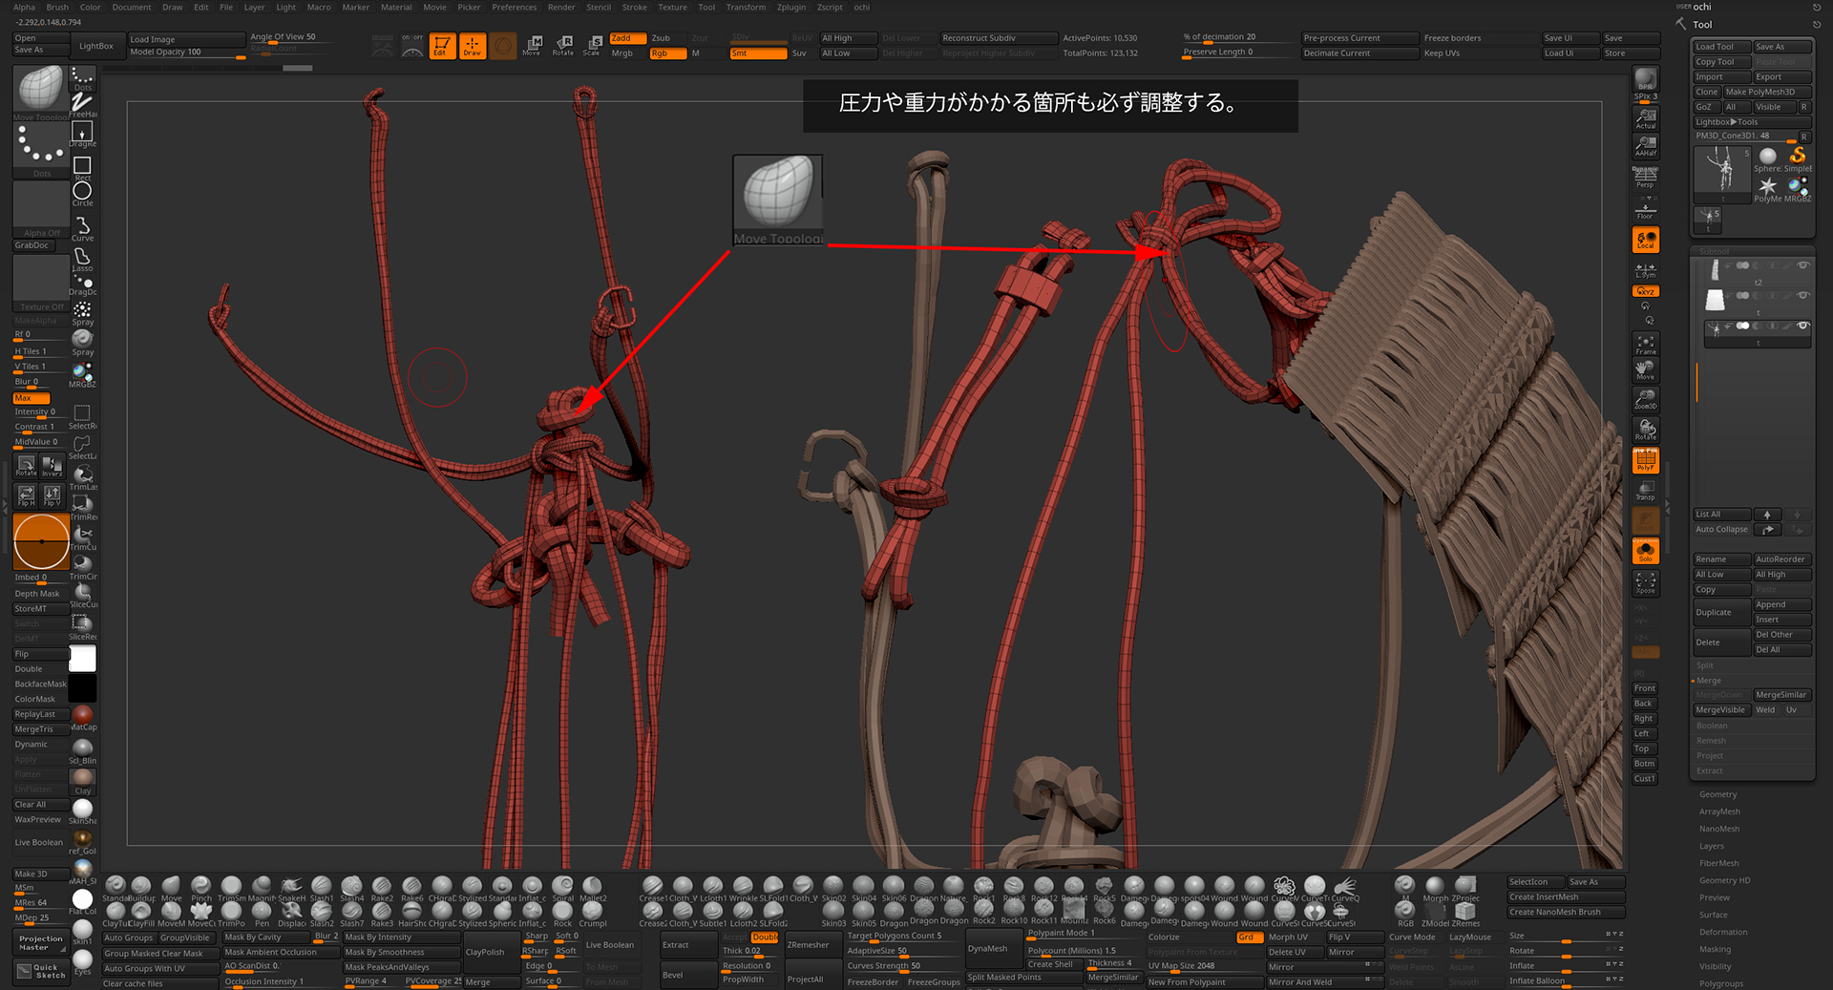
Task: Open the Document menu
Action: pos(132,7)
